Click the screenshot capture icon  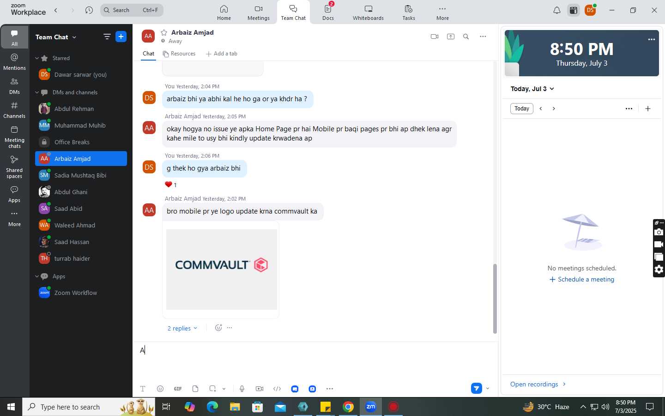point(212,389)
